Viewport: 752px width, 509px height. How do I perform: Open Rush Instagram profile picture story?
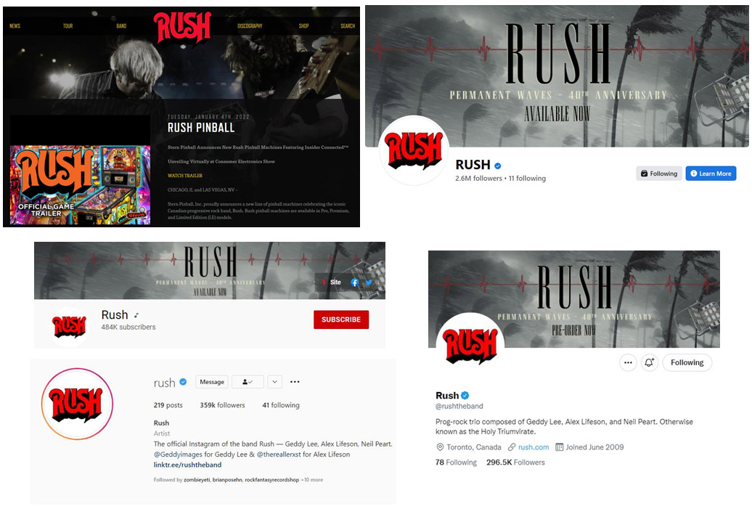click(x=77, y=404)
